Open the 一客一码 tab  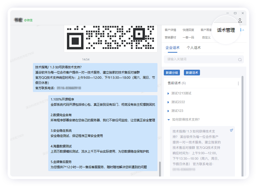(188, 37)
